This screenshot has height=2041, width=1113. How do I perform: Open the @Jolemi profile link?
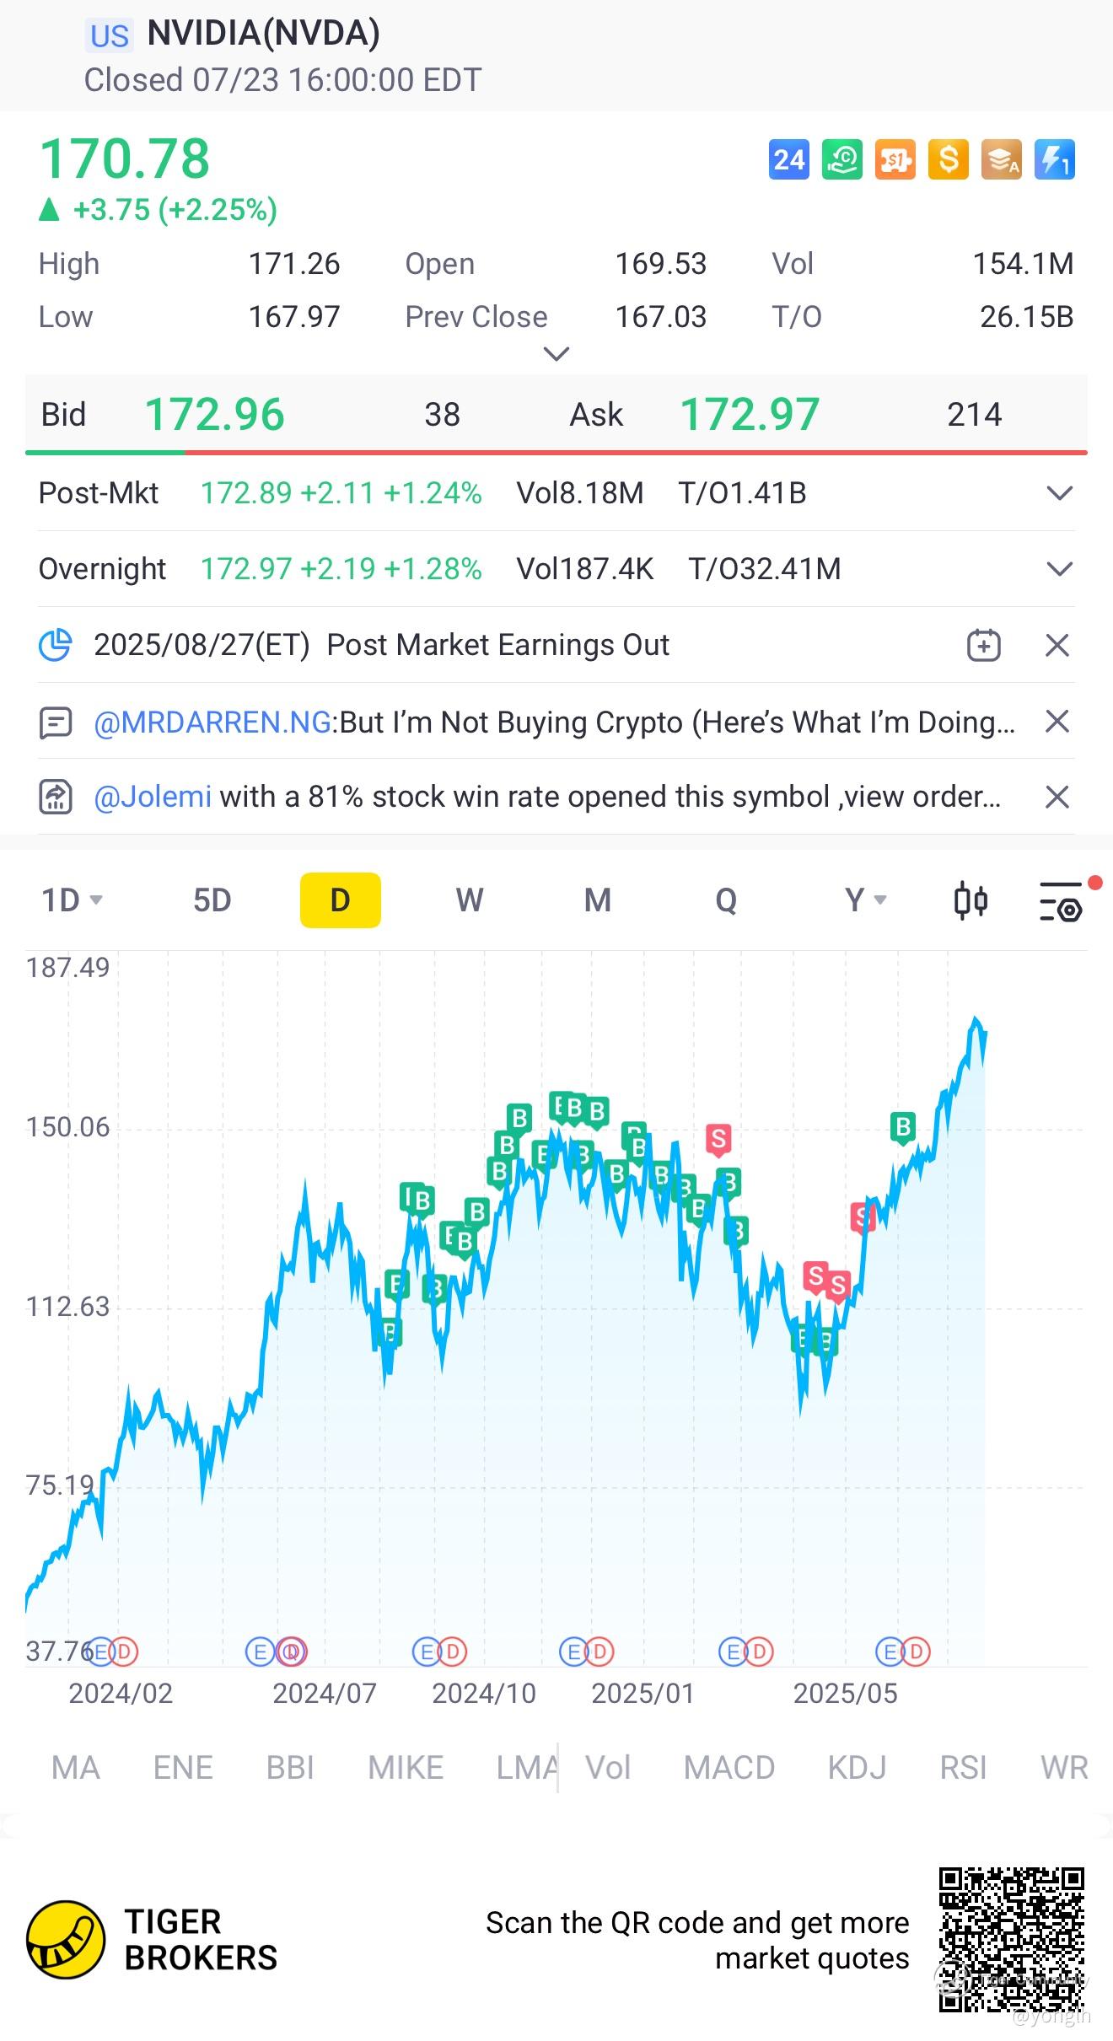(153, 797)
